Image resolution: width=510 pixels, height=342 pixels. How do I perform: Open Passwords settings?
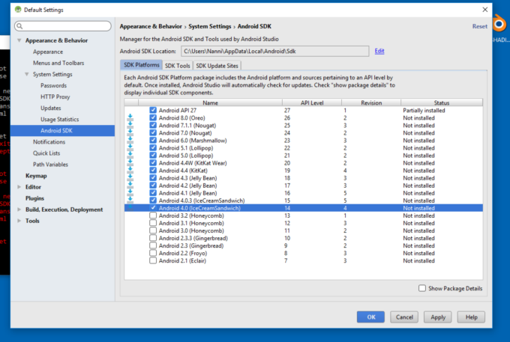point(54,85)
